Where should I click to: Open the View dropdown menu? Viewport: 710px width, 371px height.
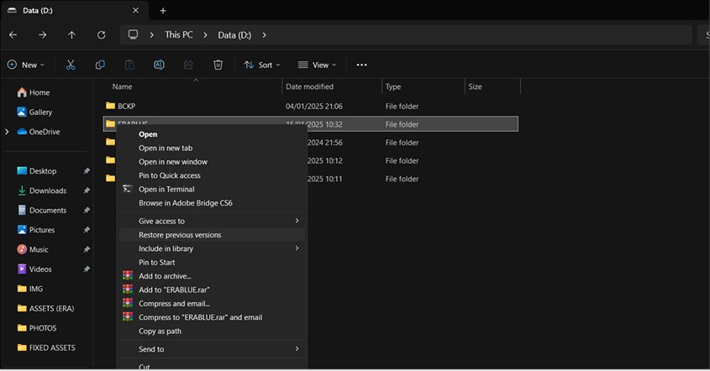pyautogui.click(x=317, y=65)
